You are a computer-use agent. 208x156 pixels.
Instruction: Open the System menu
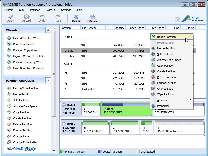[x=9, y=10]
